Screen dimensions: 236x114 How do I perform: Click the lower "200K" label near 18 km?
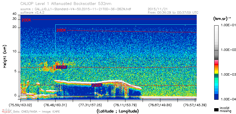click(61, 30)
